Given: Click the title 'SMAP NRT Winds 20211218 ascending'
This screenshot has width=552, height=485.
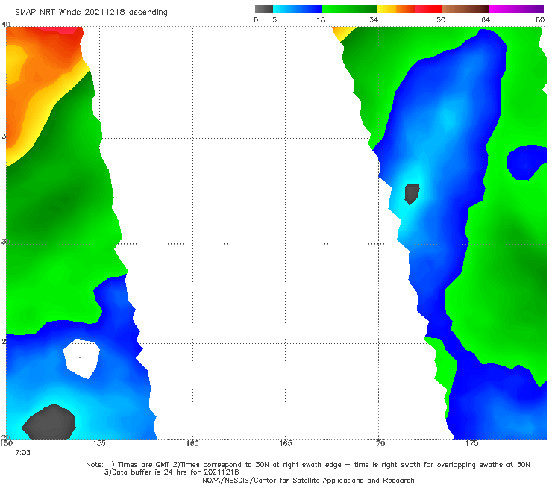Looking at the screenshot, I should pos(91,12).
